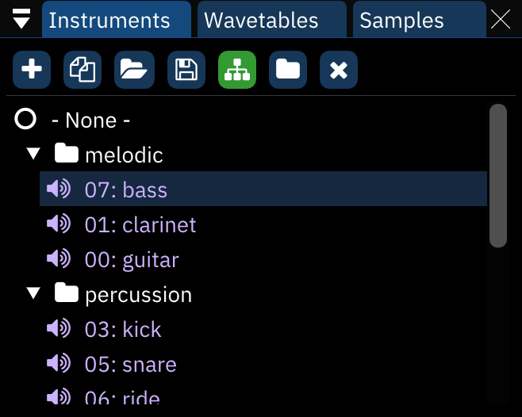Select the 05: snare instrument
Screen dimensions: 522x417
point(130,365)
